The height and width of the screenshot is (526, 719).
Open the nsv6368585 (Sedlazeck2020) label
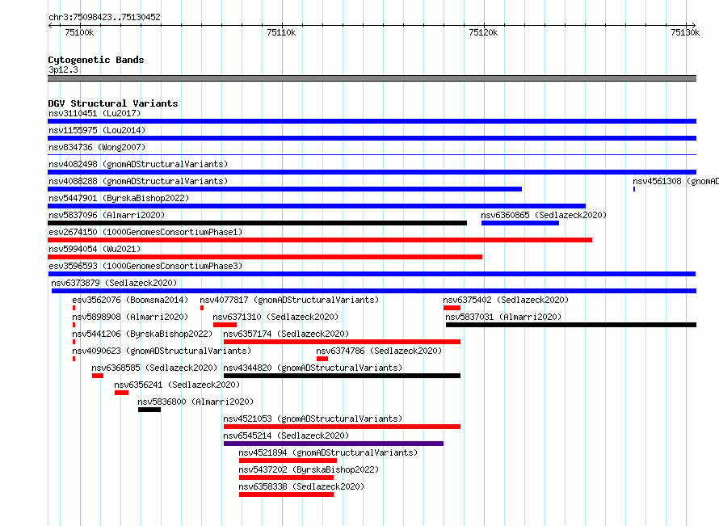tap(154, 368)
